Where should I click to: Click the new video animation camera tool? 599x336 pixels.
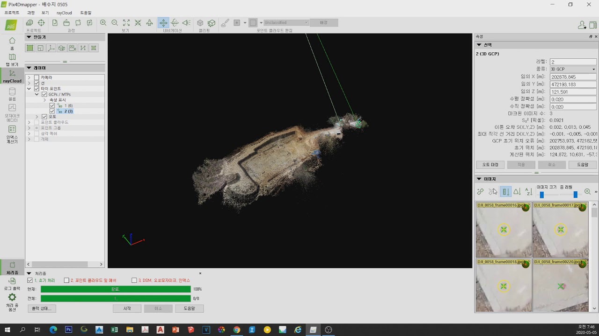(72, 48)
